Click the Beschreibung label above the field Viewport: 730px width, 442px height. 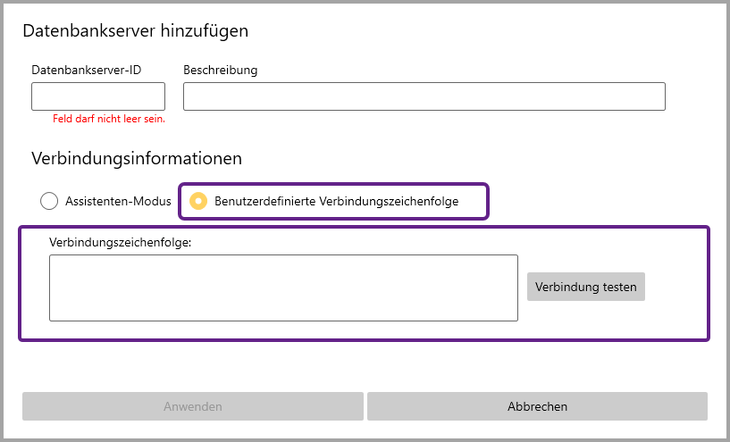pos(220,70)
